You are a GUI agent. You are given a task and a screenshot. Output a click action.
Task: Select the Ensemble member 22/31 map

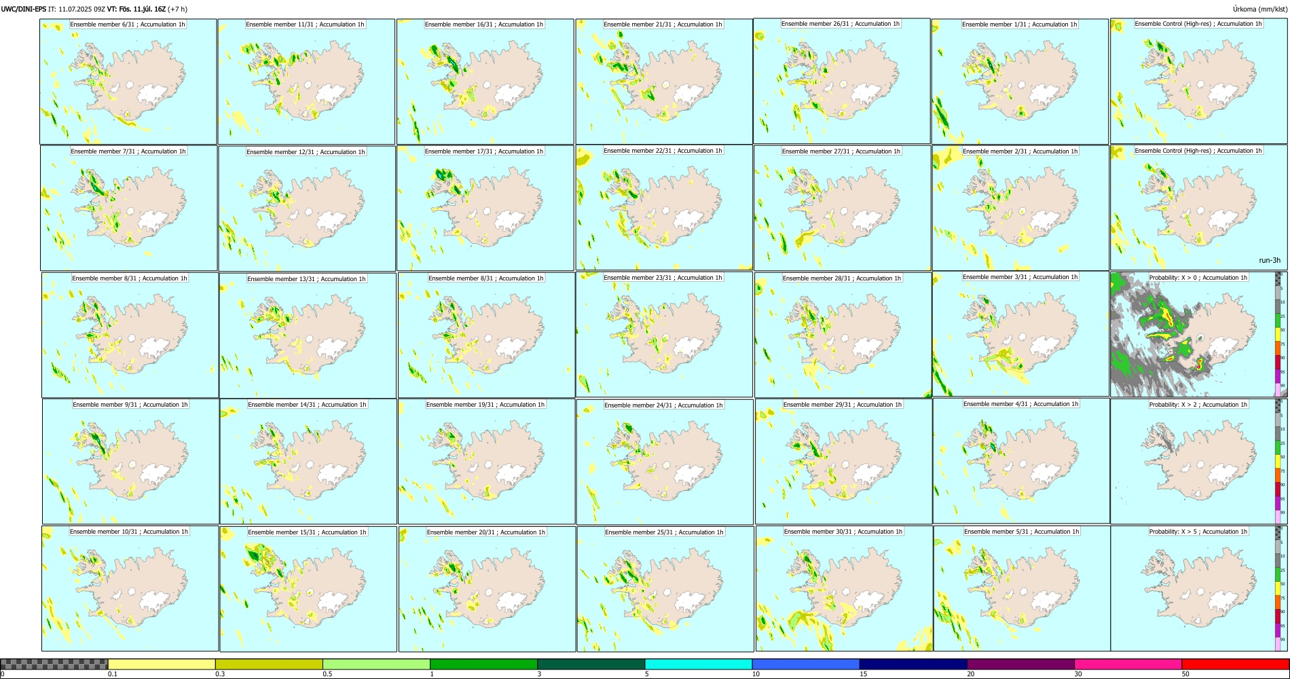coord(664,208)
